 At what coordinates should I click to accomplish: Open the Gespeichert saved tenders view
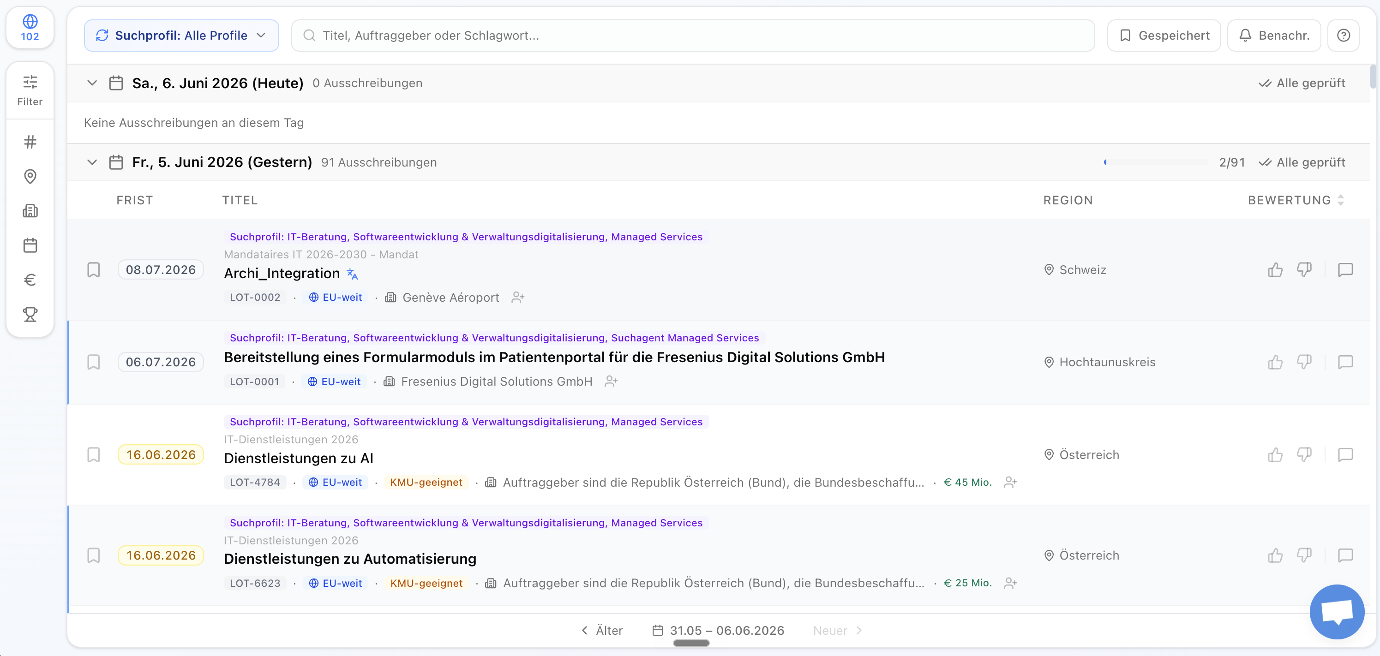click(1164, 36)
